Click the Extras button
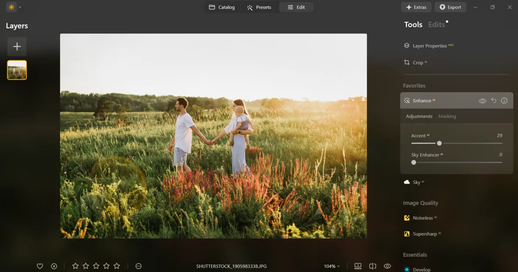The image size is (518, 272). (416, 7)
